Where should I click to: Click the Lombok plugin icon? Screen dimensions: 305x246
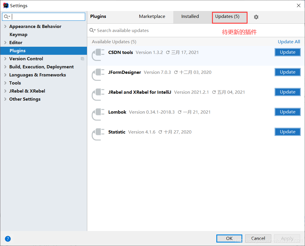98,114
